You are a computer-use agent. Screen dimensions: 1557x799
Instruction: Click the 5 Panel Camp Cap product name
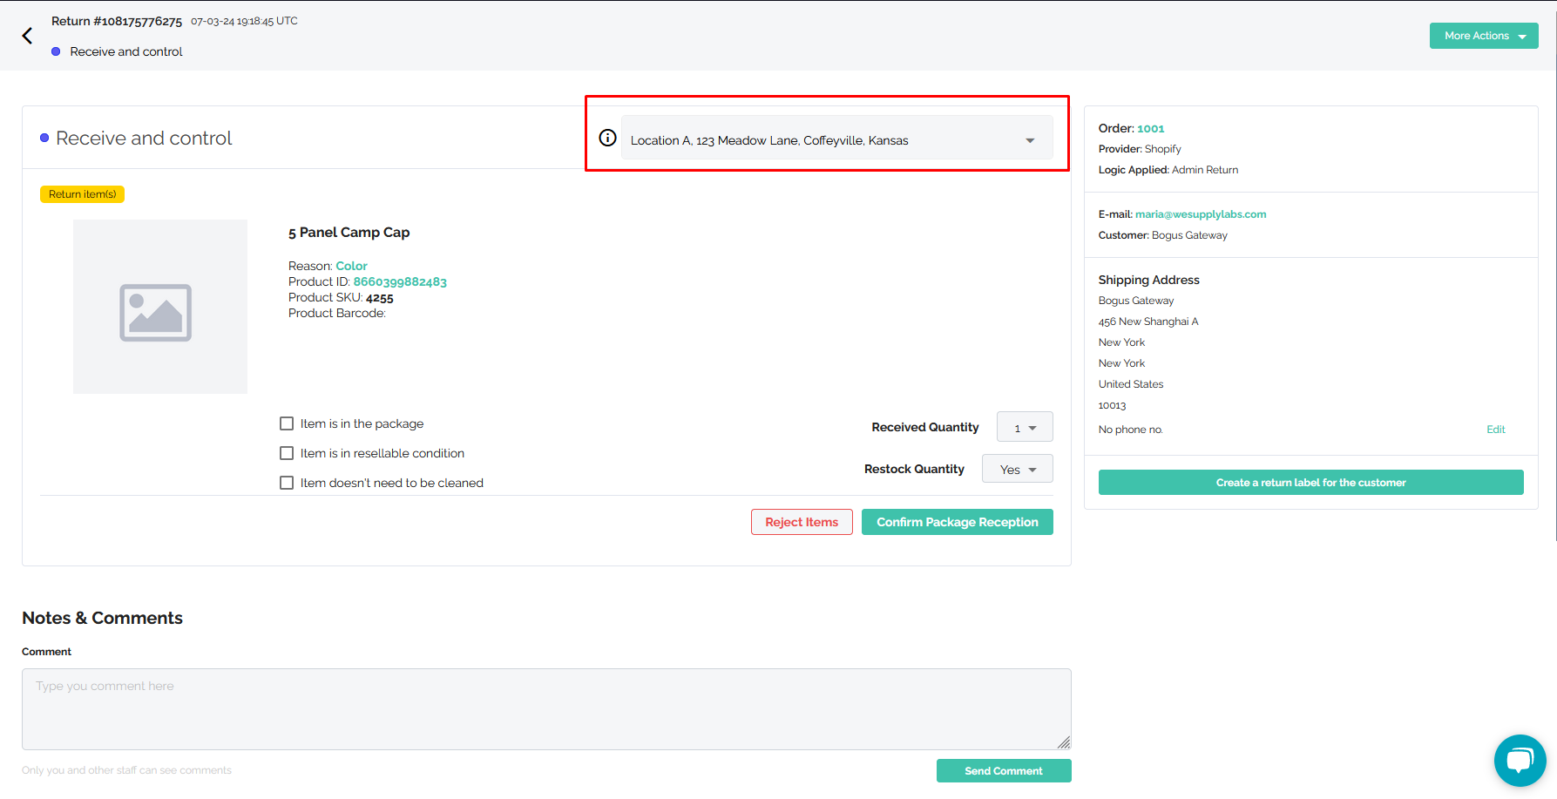[x=349, y=233]
